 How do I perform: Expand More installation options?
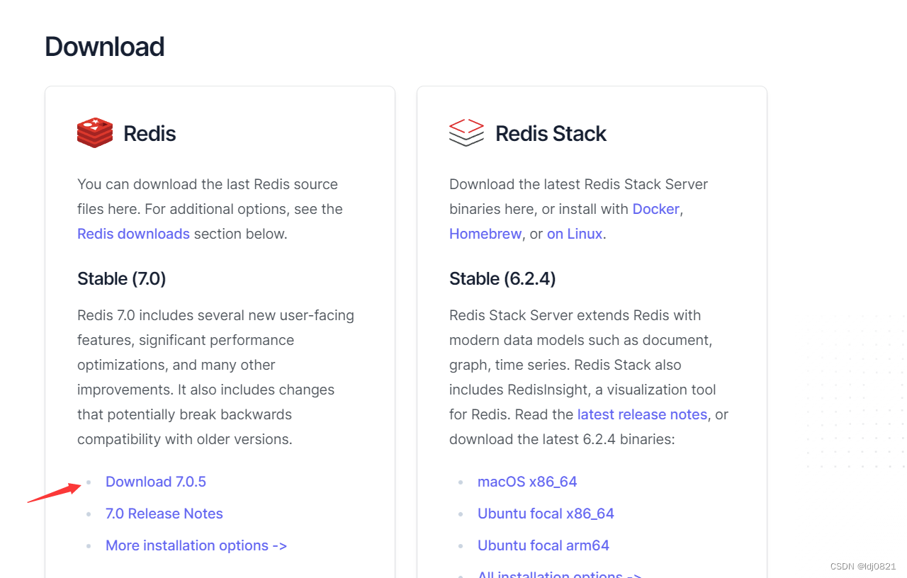click(196, 545)
